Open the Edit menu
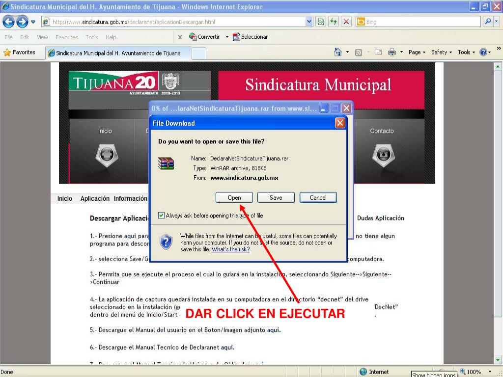 (25, 37)
